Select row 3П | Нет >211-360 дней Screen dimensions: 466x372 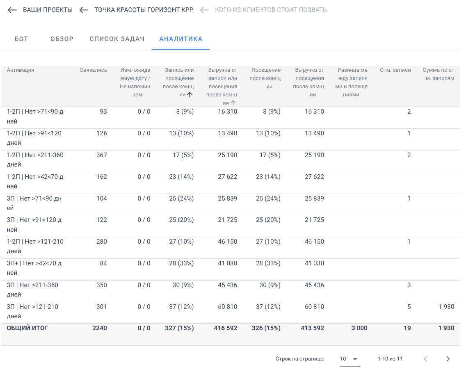(230, 291)
